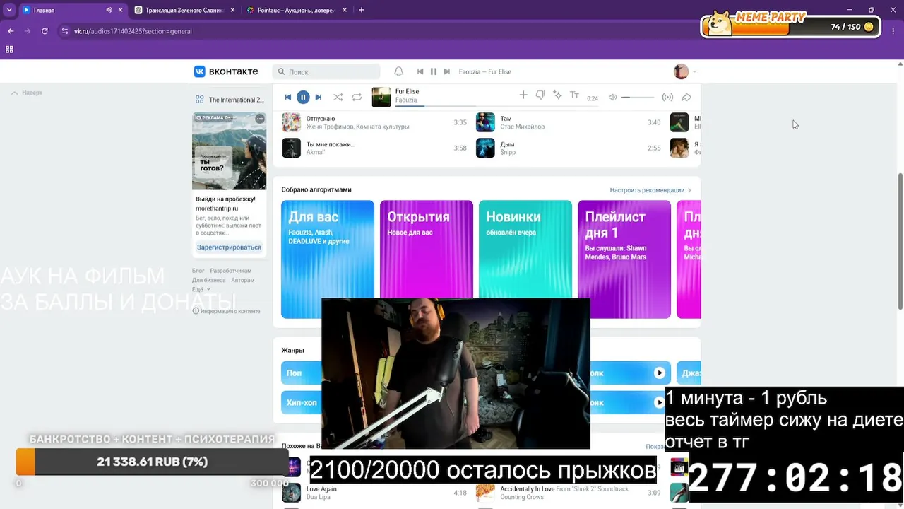Close the Трансляция Зеленого Слоника tab
The image size is (904, 509).
[232, 10]
